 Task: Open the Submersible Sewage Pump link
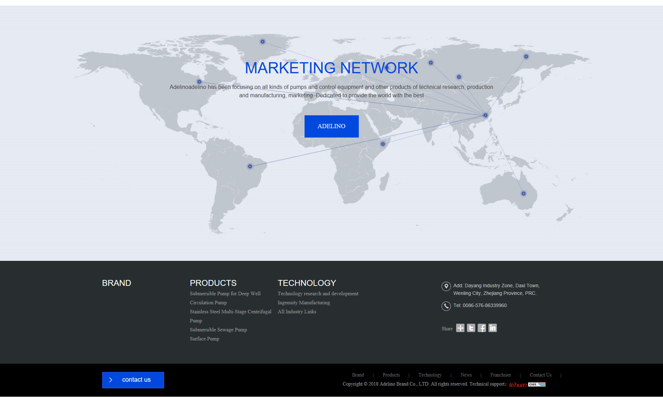pos(218,330)
